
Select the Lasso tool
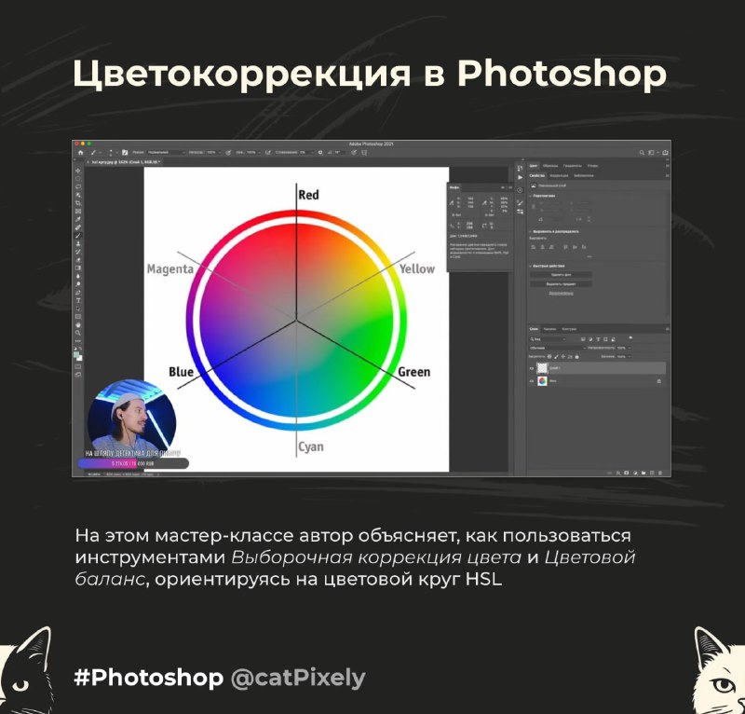[78, 187]
